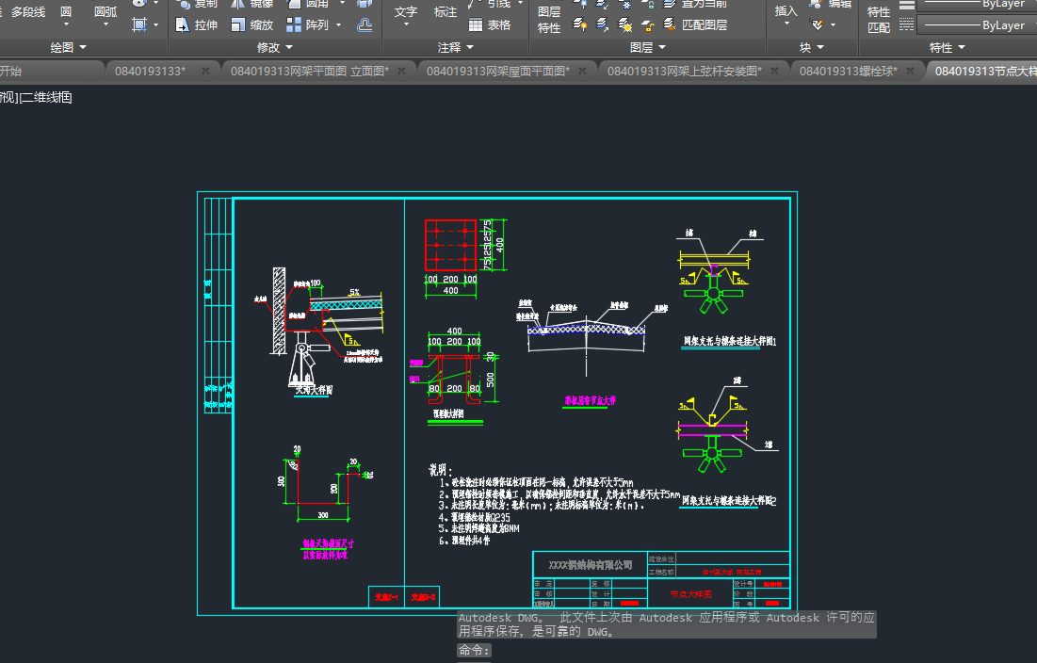Viewport: 1037px width, 663px height.
Task: Insert a table with 表格 tool
Action: (490, 25)
